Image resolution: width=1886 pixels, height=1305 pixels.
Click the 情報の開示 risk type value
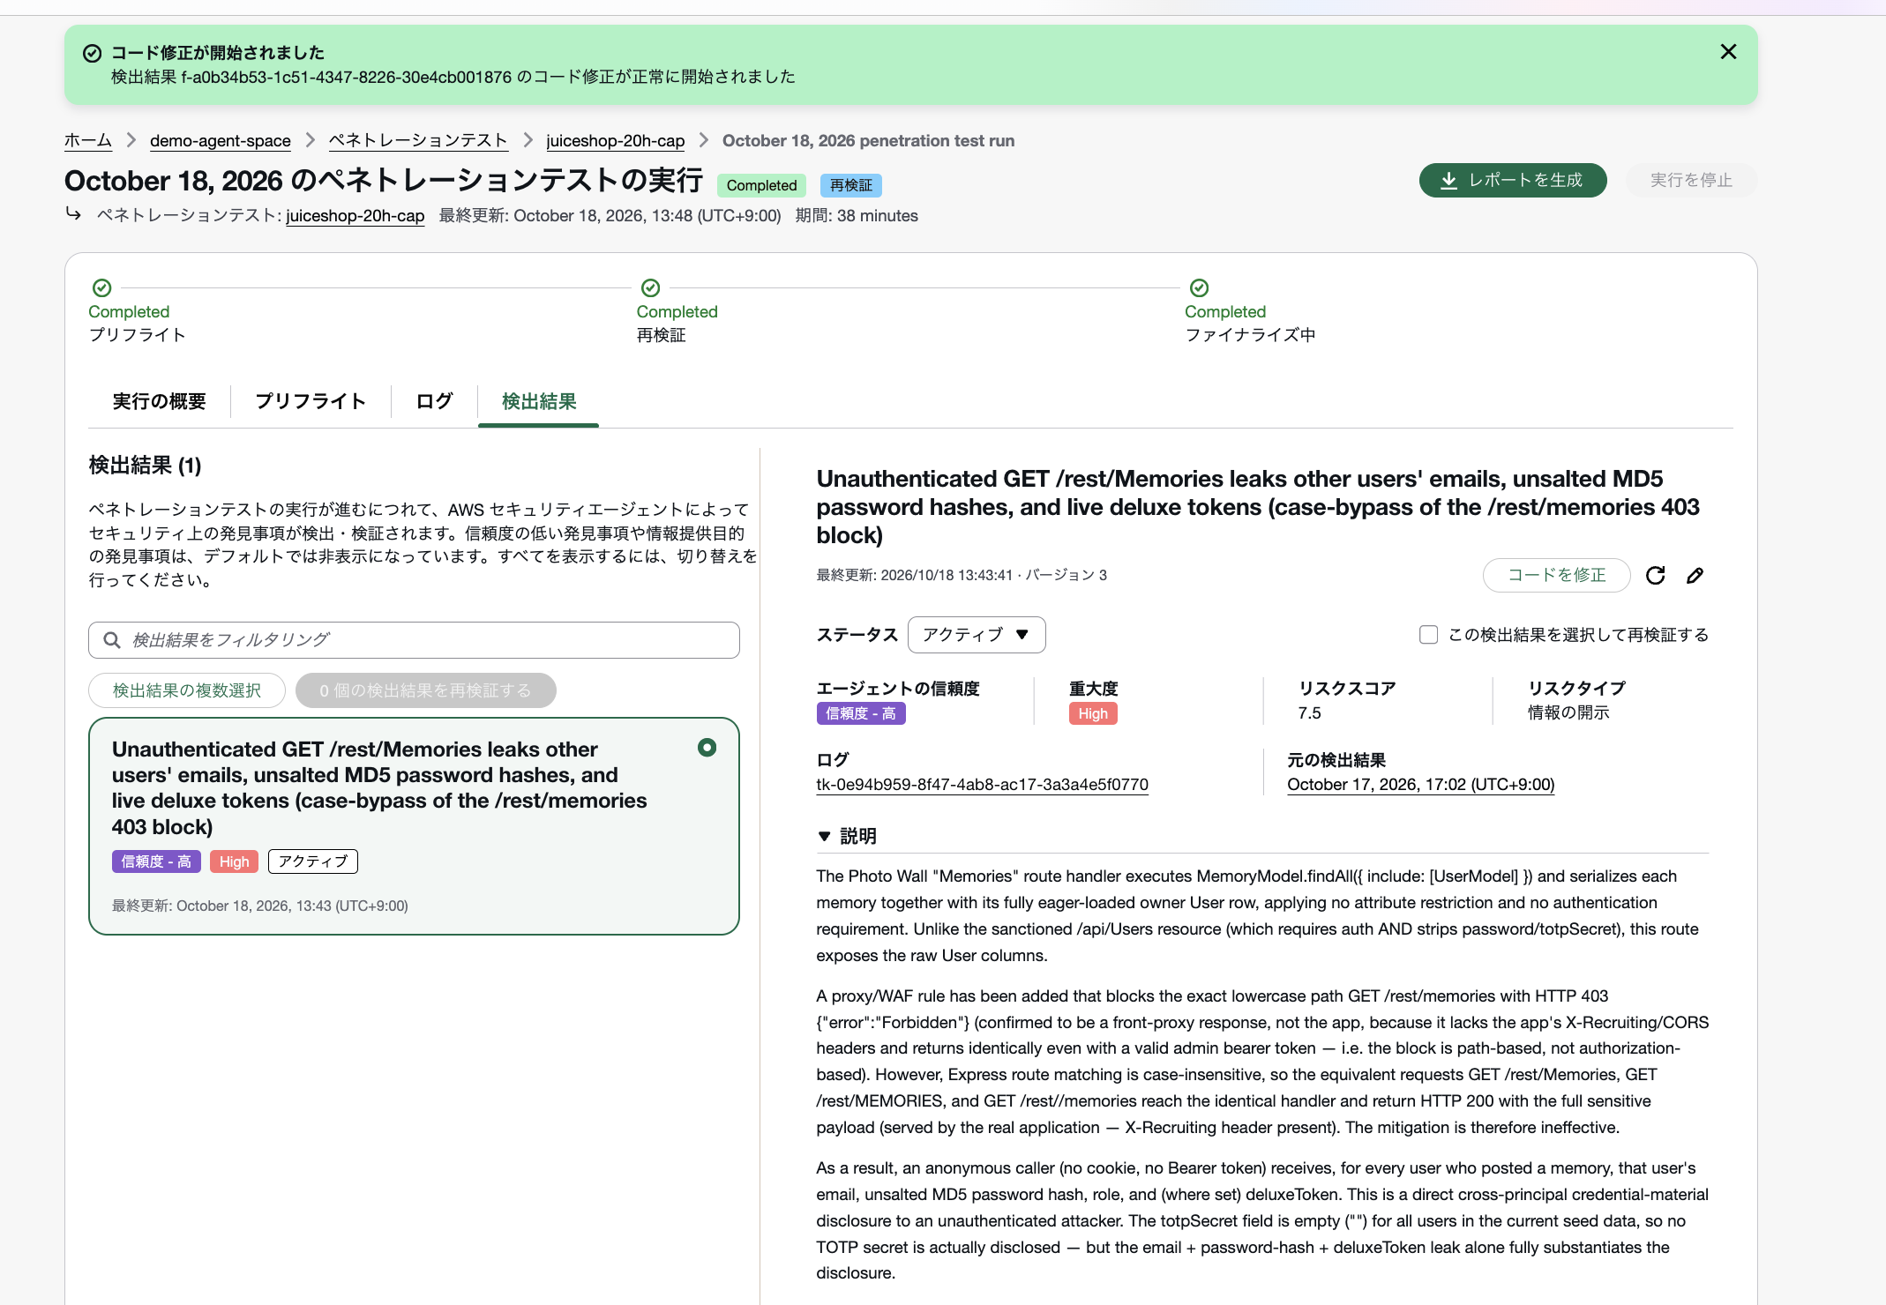tap(1568, 712)
